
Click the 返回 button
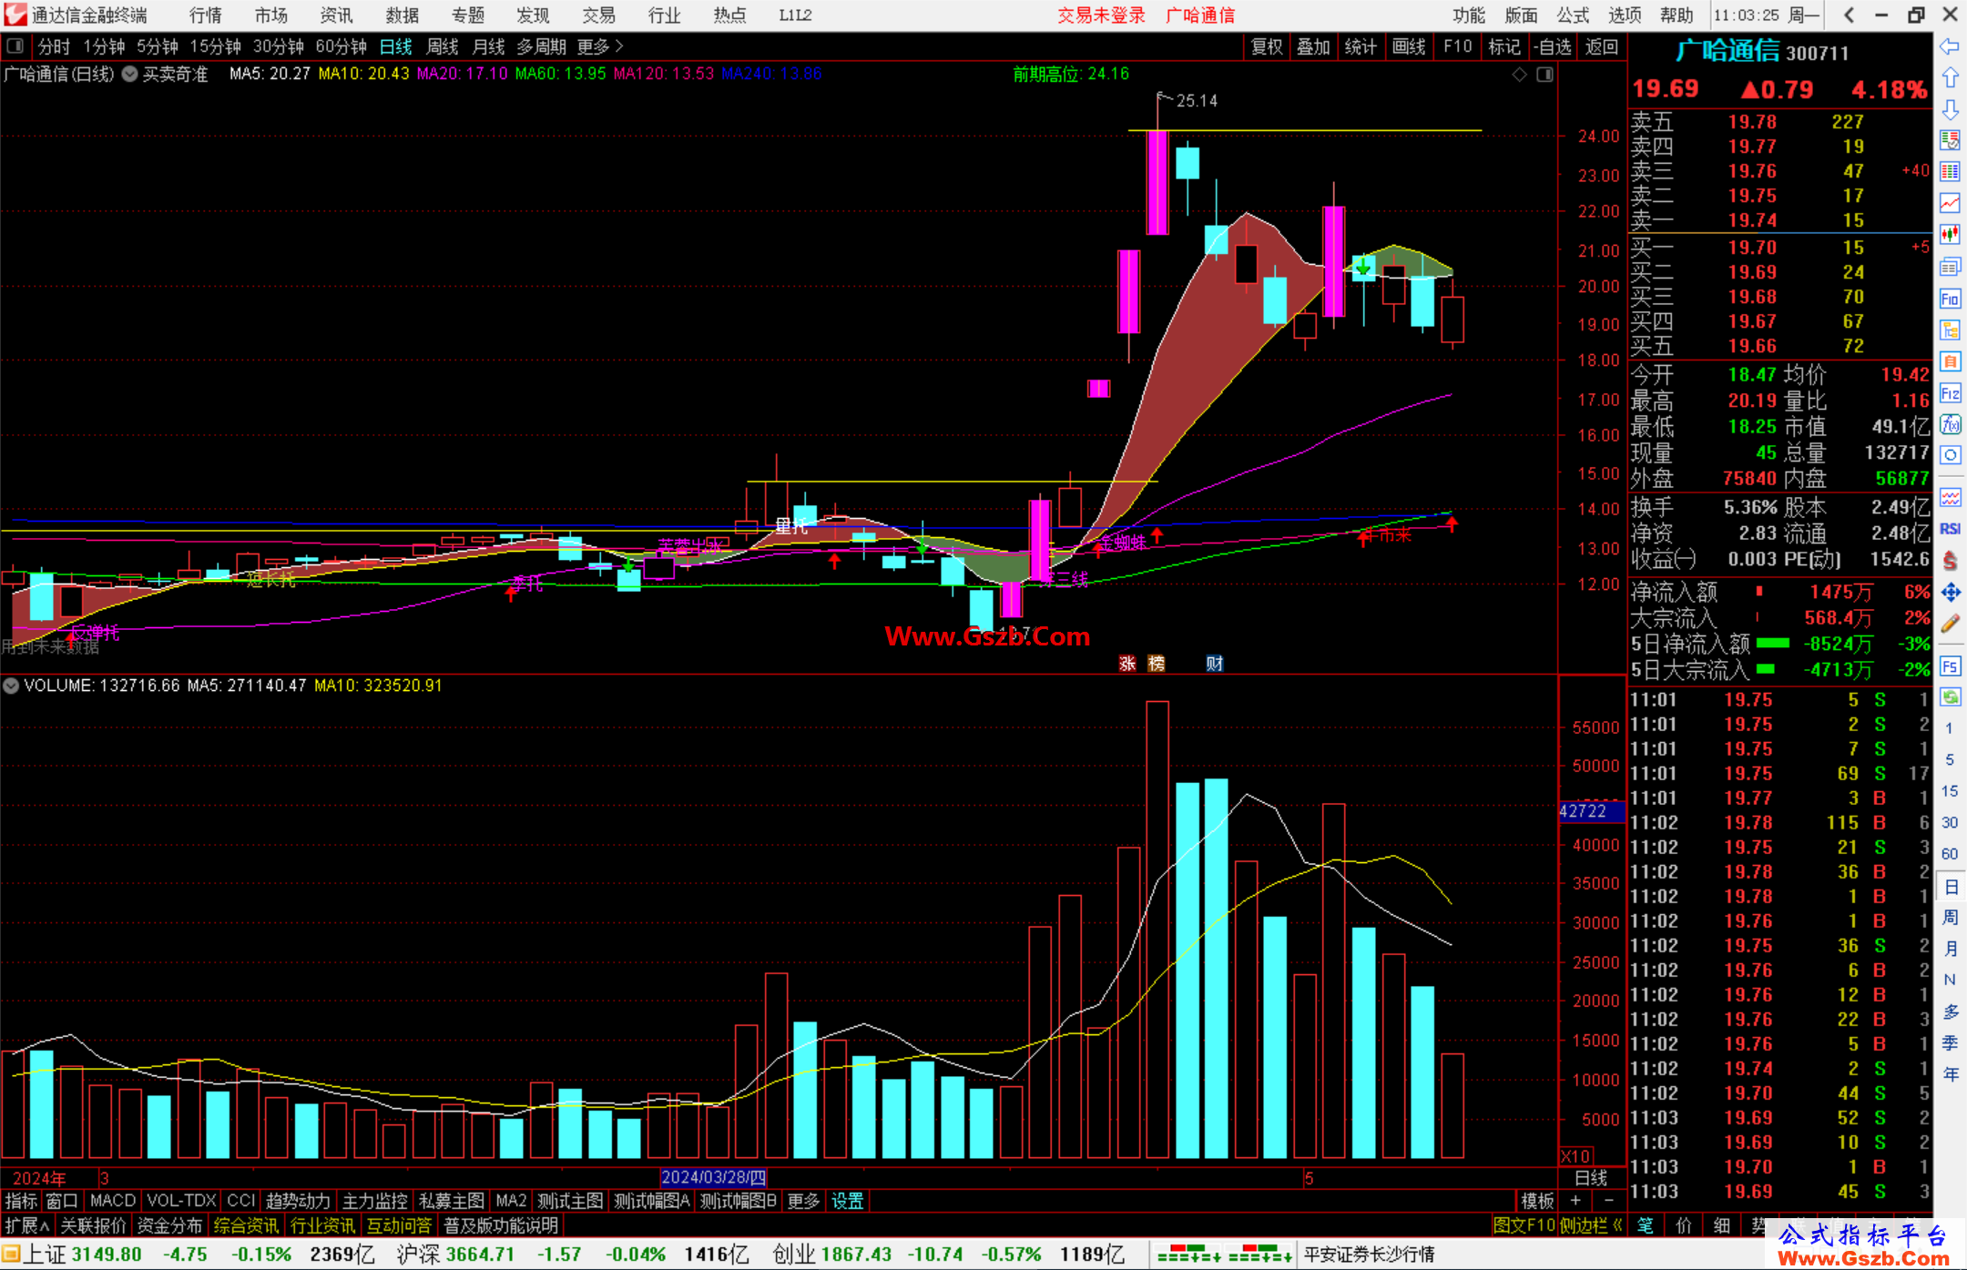1601,46
